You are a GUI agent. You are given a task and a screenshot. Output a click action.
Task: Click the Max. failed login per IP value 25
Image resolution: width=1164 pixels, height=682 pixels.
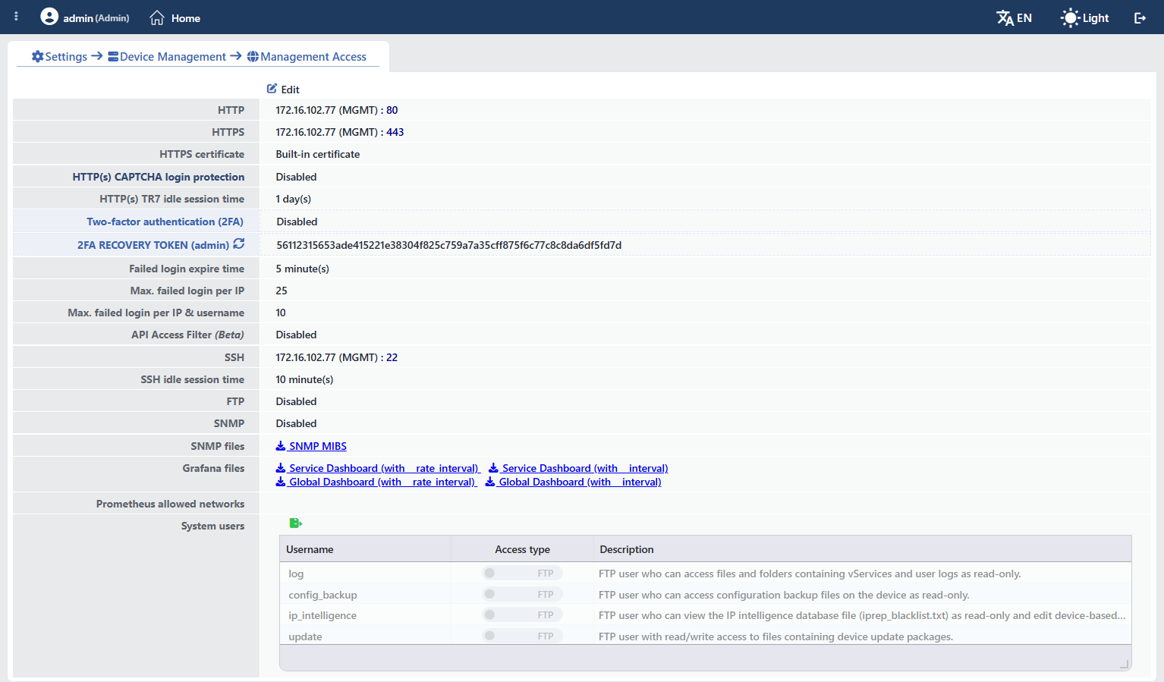point(282,291)
